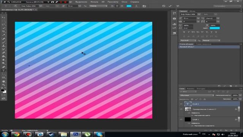The width and height of the screenshot is (243, 137).
Task: Select the Horizontal Type tool in the toolbox
Action: 3,71
